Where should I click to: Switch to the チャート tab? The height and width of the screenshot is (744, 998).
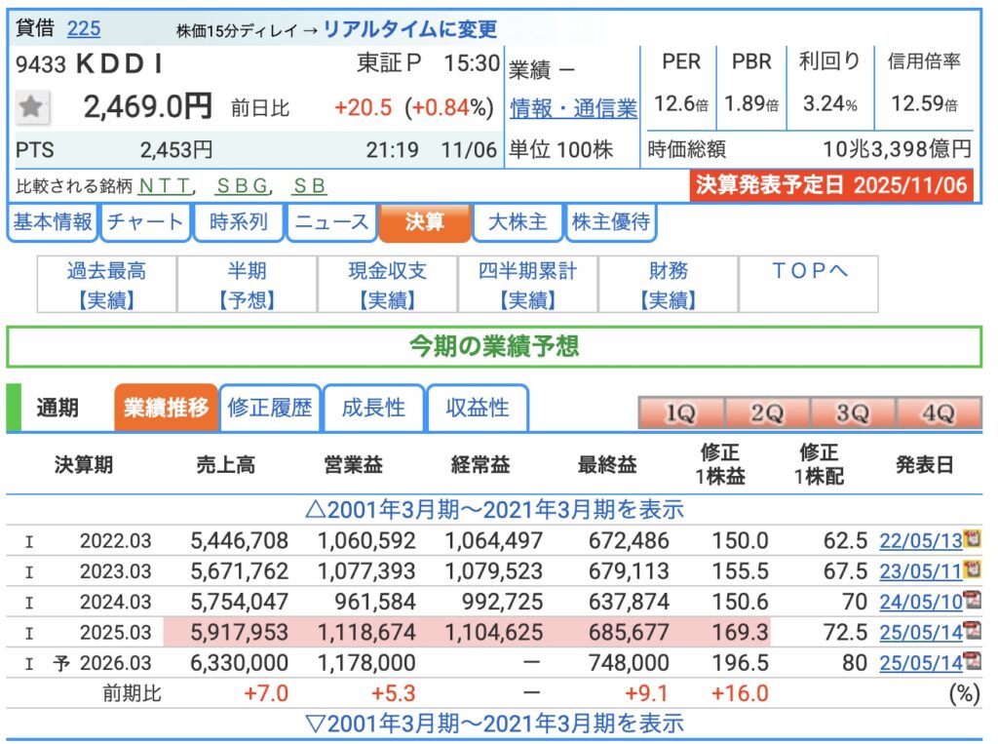pyautogui.click(x=145, y=222)
